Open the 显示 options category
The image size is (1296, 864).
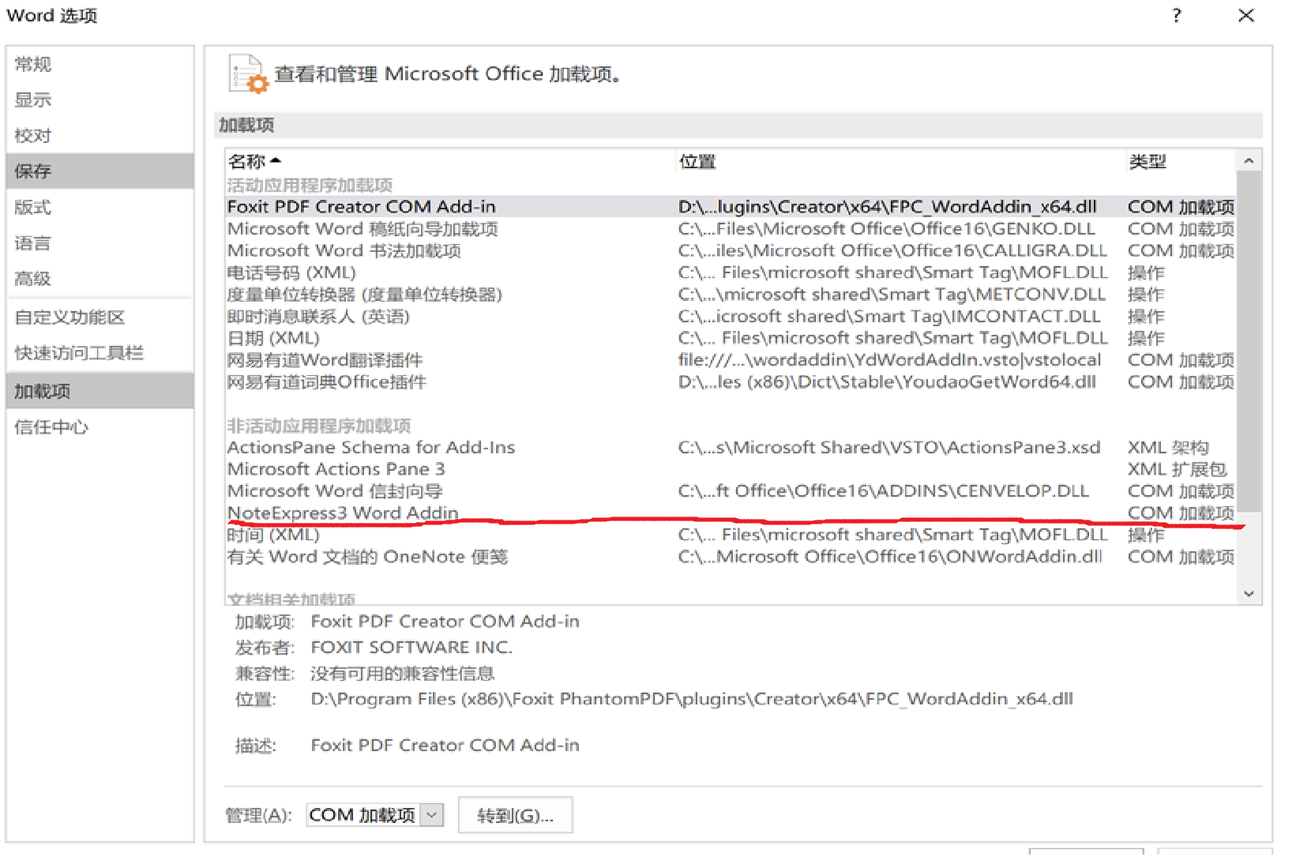(100, 100)
